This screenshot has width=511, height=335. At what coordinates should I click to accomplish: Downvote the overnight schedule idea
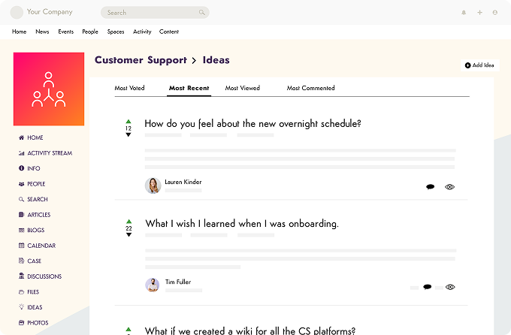point(129,135)
